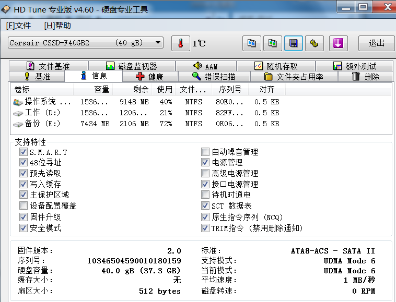This screenshot has height=302, width=396.
Task: Click the thermometer temperature icon
Action: [181, 43]
